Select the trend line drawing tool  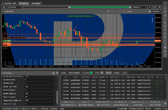165,19
